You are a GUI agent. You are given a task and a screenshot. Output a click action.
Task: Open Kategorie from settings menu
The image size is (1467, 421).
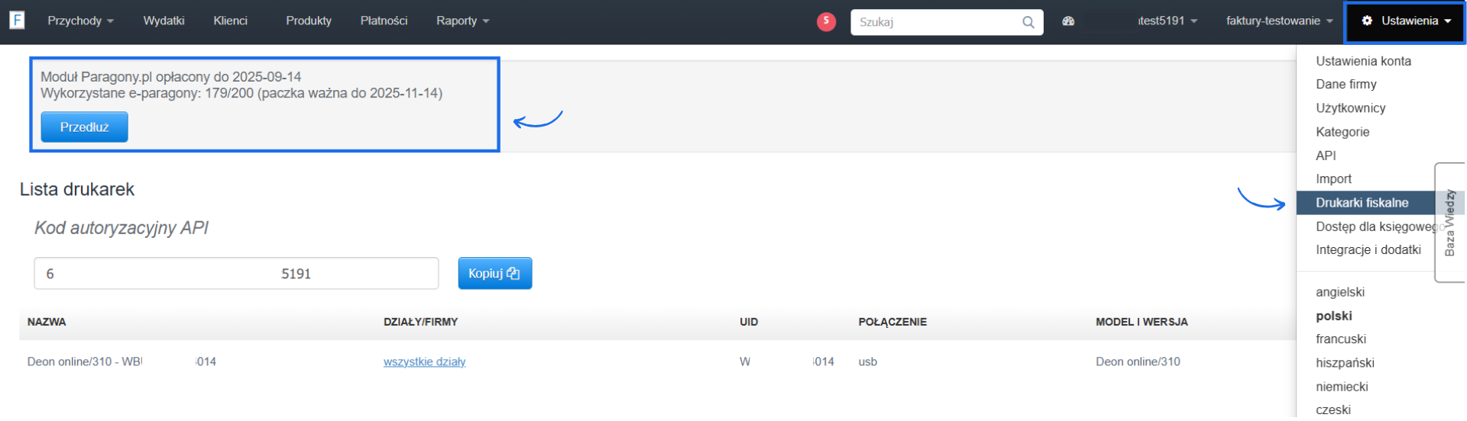[1342, 132]
